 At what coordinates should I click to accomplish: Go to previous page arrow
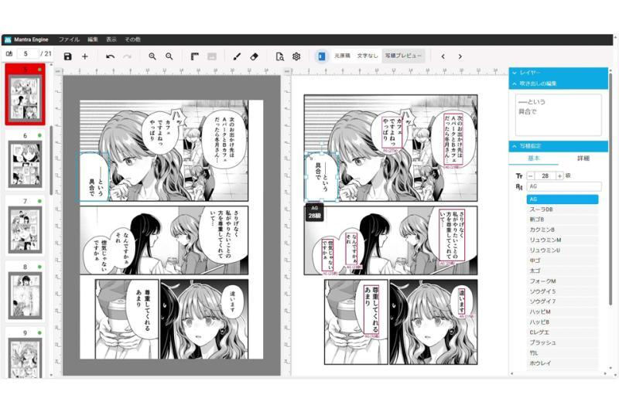tap(443, 56)
